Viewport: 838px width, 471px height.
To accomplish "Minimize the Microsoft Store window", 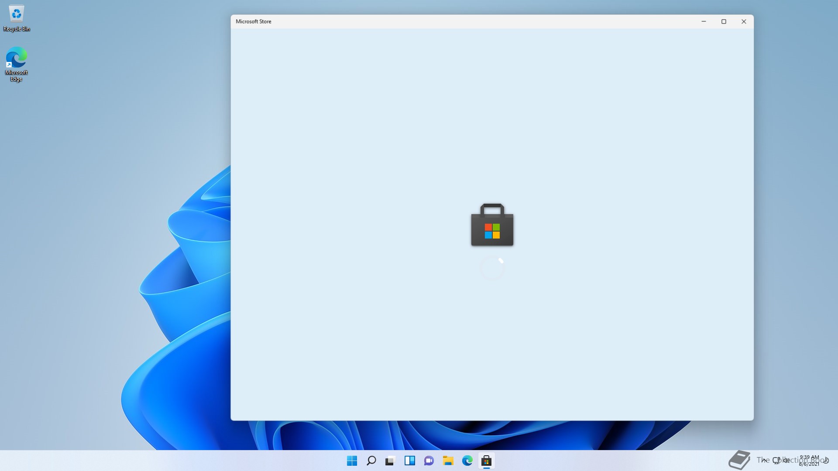I will [x=704, y=21].
